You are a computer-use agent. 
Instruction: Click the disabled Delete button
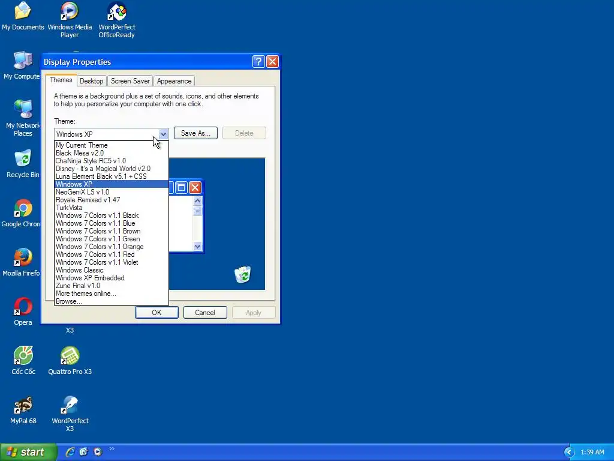pos(244,133)
